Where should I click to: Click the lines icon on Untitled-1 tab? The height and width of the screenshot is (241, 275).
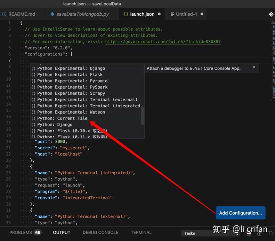172,14
